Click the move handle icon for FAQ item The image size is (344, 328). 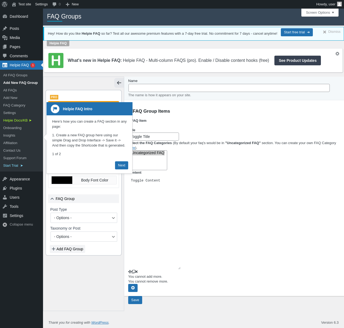point(130,272)
